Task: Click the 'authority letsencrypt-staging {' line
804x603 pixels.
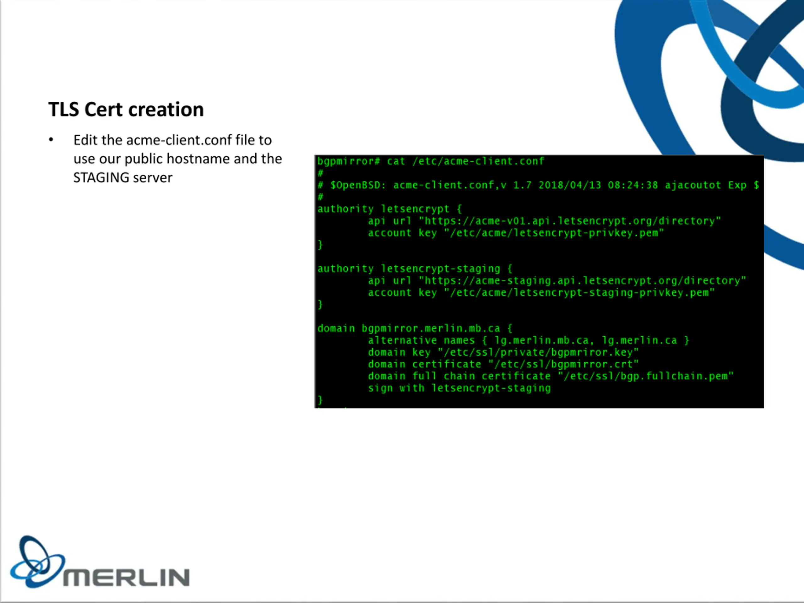Action: [415, 269]
